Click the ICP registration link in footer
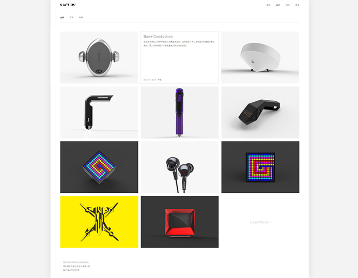This screenshot has height=278, width=358. 71,270
